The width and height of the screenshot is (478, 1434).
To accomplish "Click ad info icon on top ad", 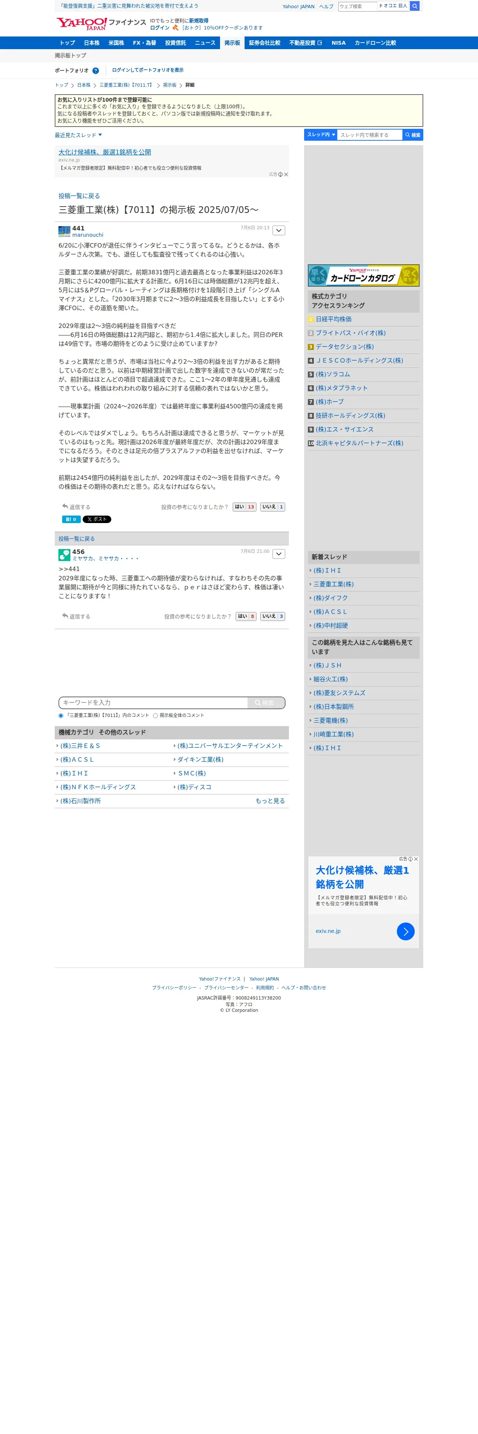I will pyautogui.click(x=280, y=174).
